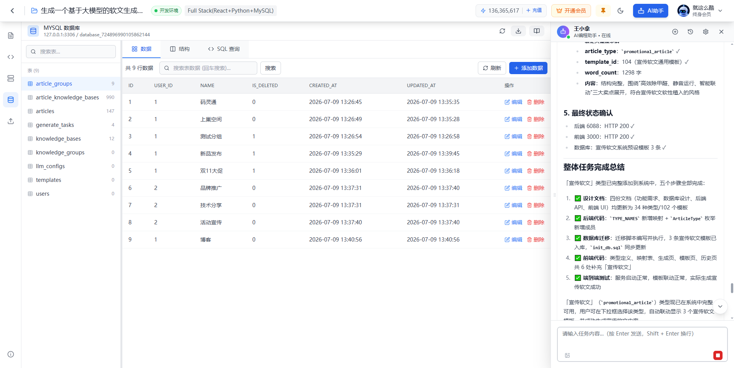The height and width of the screenshot is (368, 734).
Task: Close the AI assistant panel
Action: click(x=721, y=32)
